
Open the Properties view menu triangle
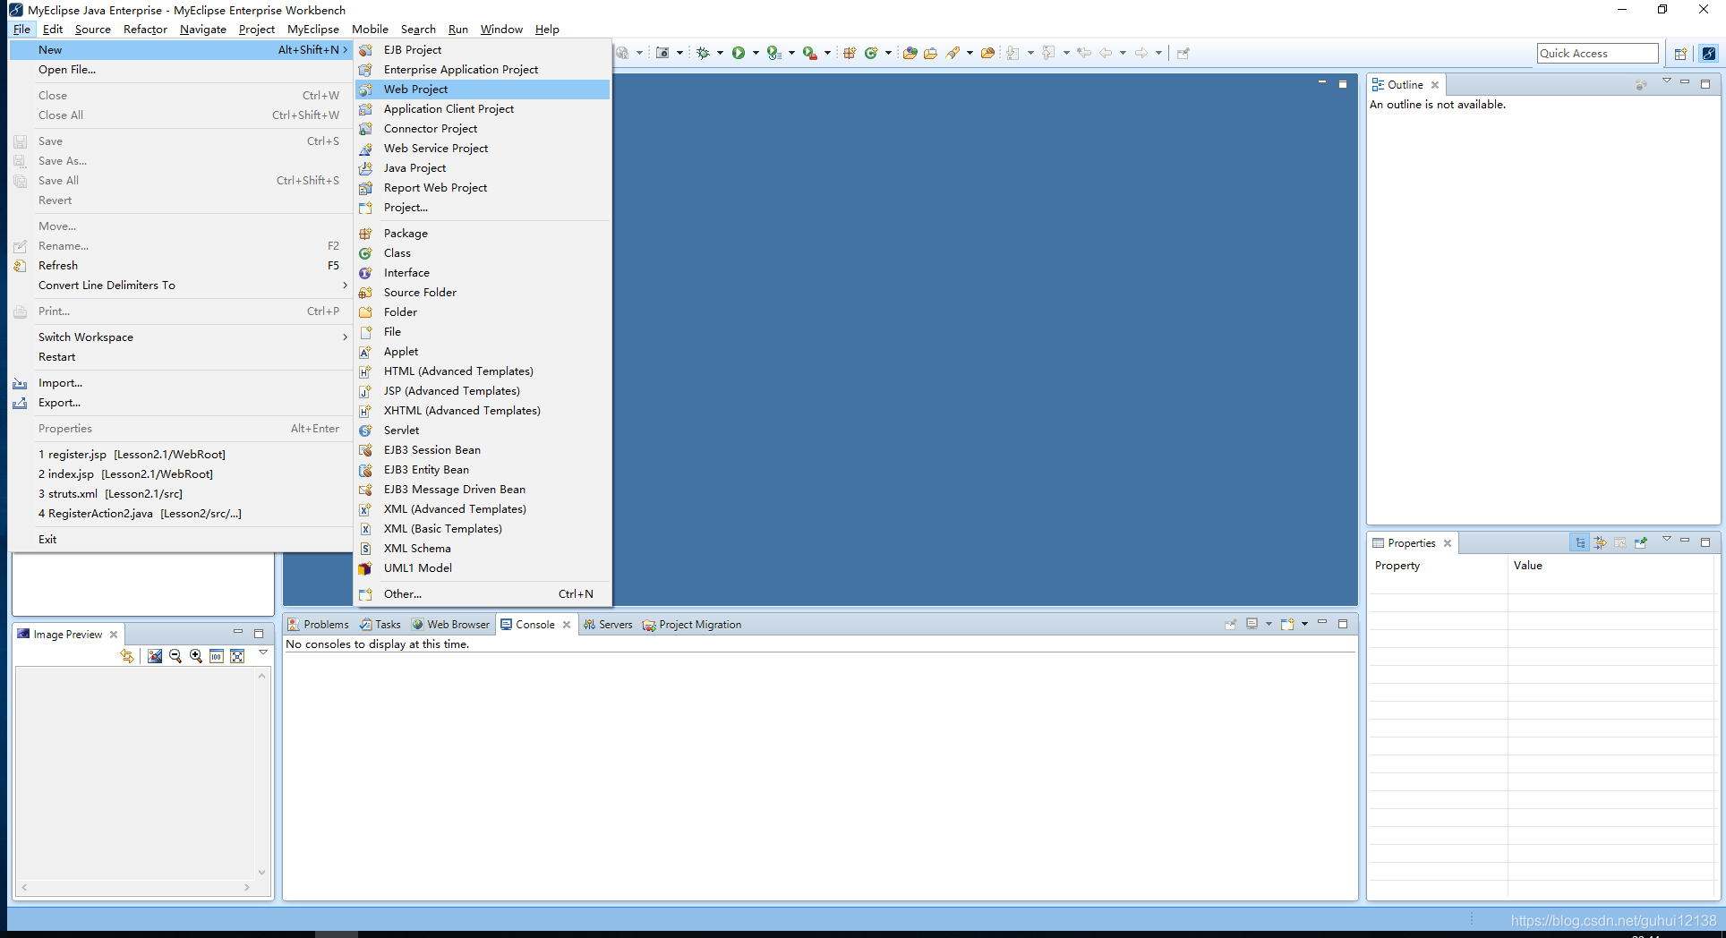(x=1667, y=539)
